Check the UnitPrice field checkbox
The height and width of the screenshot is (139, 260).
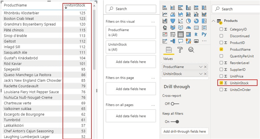coord(221,76)
